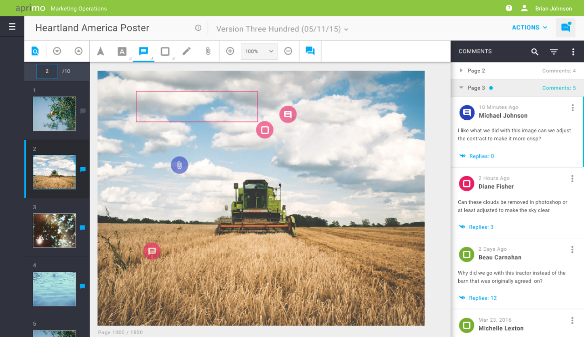This screenshot has width=584, height=337.
Task: Open options for Michael Johnson comment
Action: click(573, 108)
